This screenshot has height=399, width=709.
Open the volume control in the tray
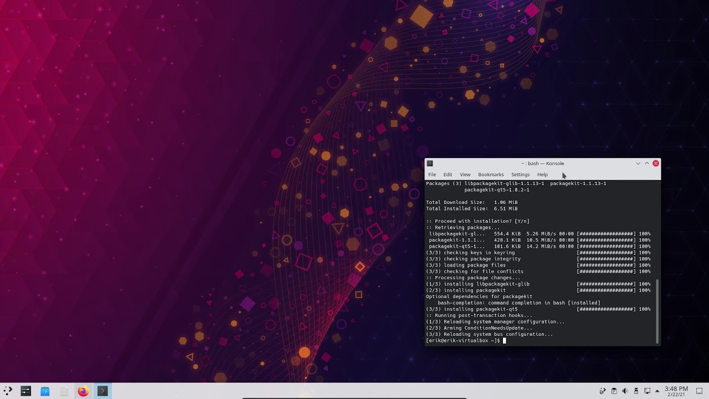tap(625, 391)
